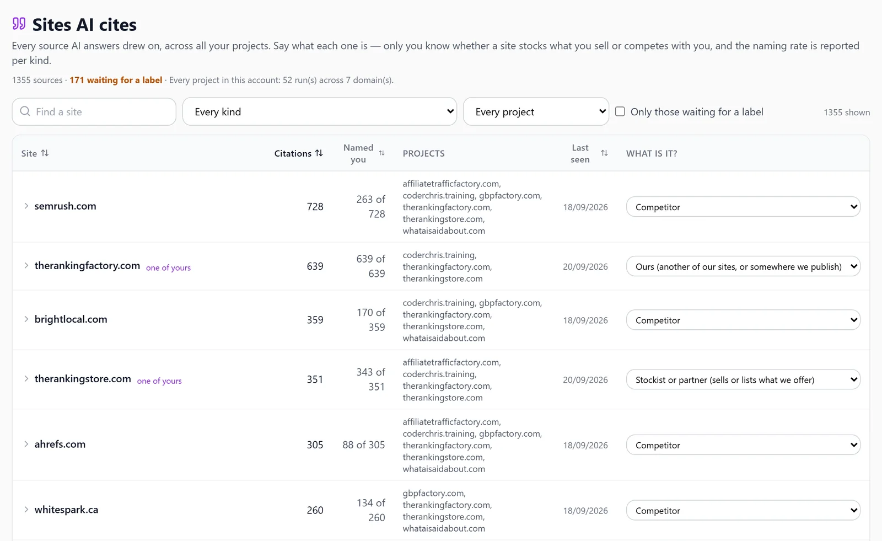Click one of yours tag beside therankingfactory.com
The height and width of the screenshot is (541, 882).
click(x=168, y=267)
